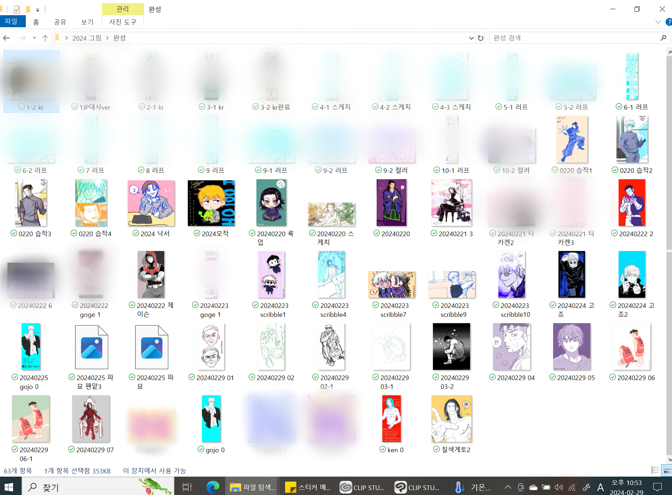
Task: Open Sticky Notes from taskbar
Action: [307, 487]
